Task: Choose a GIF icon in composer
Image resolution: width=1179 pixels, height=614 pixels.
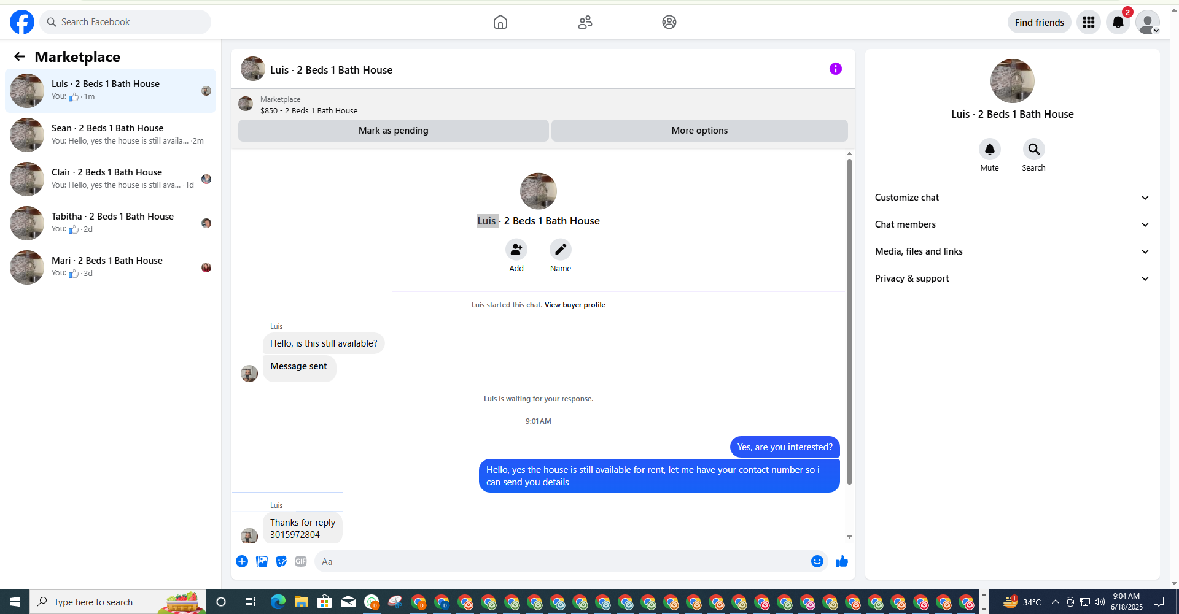Action: click(x=301, y=561)
